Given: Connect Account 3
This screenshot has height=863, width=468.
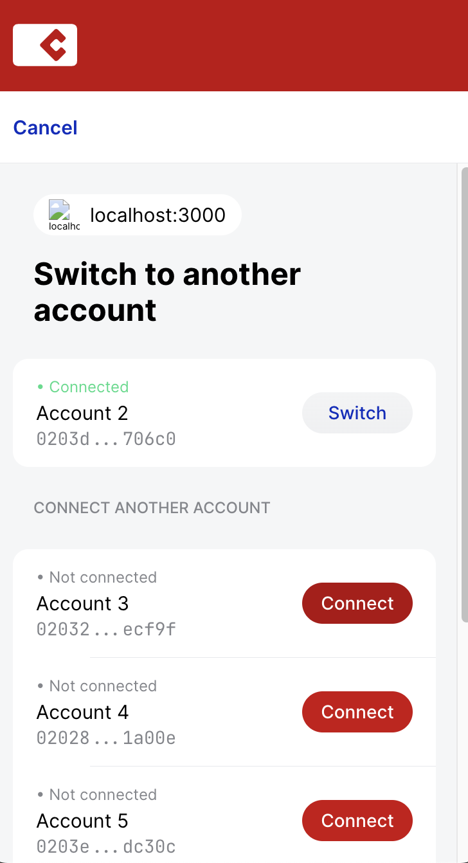Looking at the screenshot, I should 357,603.
